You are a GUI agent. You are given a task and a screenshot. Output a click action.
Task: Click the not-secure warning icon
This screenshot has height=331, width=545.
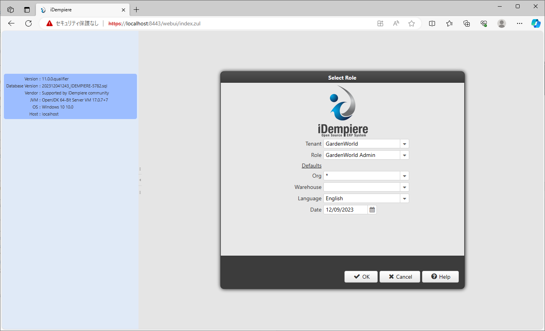50,23
